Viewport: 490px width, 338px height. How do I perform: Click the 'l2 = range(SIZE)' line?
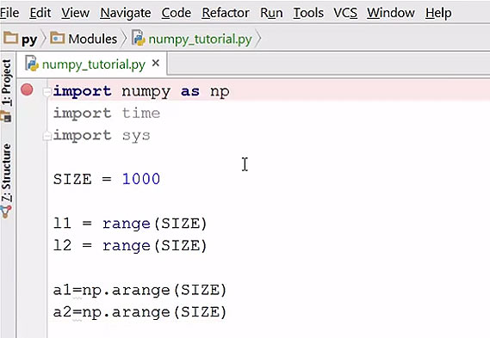click(x=130, y=246)
